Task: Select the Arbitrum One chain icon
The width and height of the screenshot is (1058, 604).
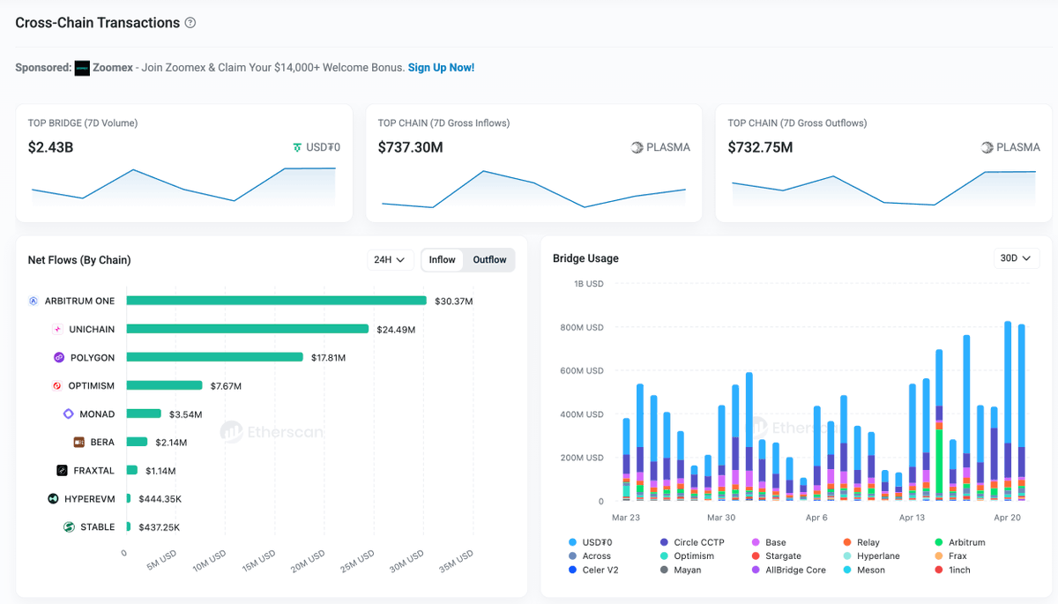Action: click(34, 301)
